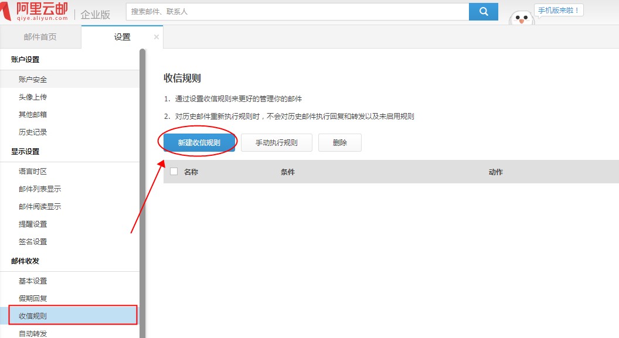Click the 手动执行规则 button
The width and height of the screenshot is (619, 338).
point(276,142)
